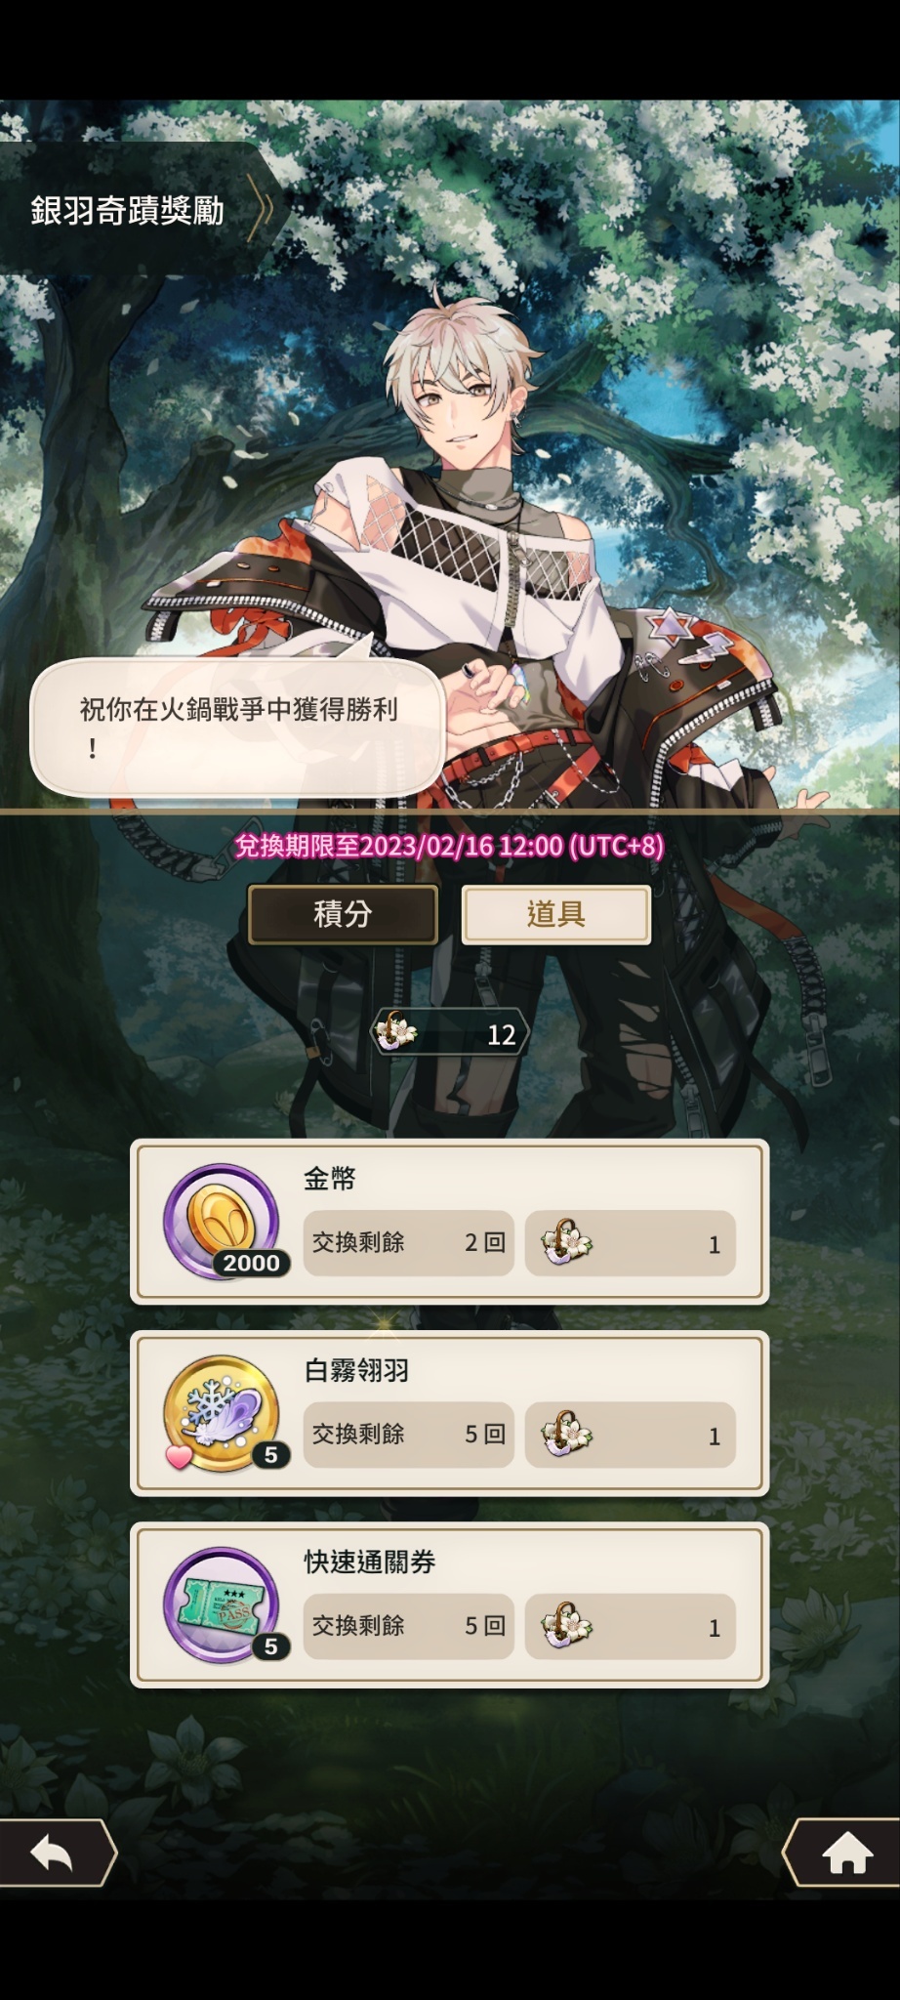Tap the 兌換期限 deadline notice text
Screen dimensions: 900x2000
[x=450, y=846]
